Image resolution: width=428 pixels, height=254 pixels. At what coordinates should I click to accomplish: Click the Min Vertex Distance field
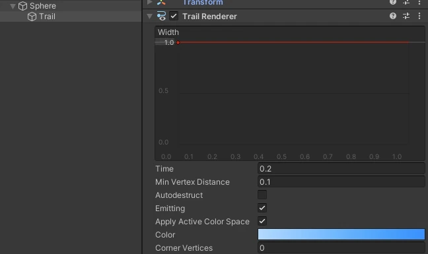pos(341,182)
